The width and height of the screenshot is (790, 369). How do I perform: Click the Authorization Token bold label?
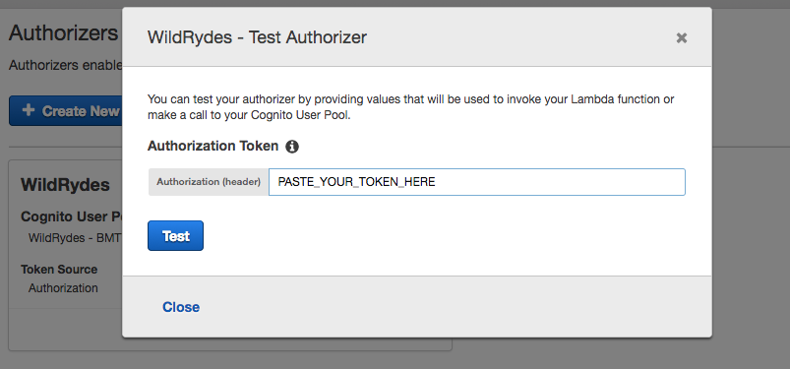(213, 147)
